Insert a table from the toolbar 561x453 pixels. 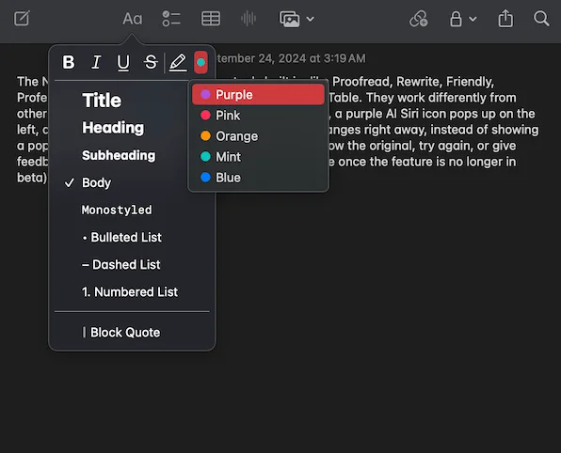click(x=211, y=19)
